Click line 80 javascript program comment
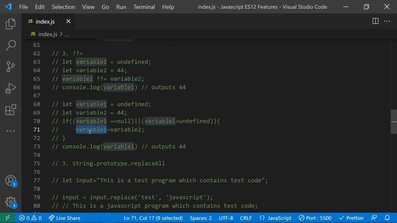The width and height of the screenshot is (397, 223). pyautogui.click(x=154, y=206)
